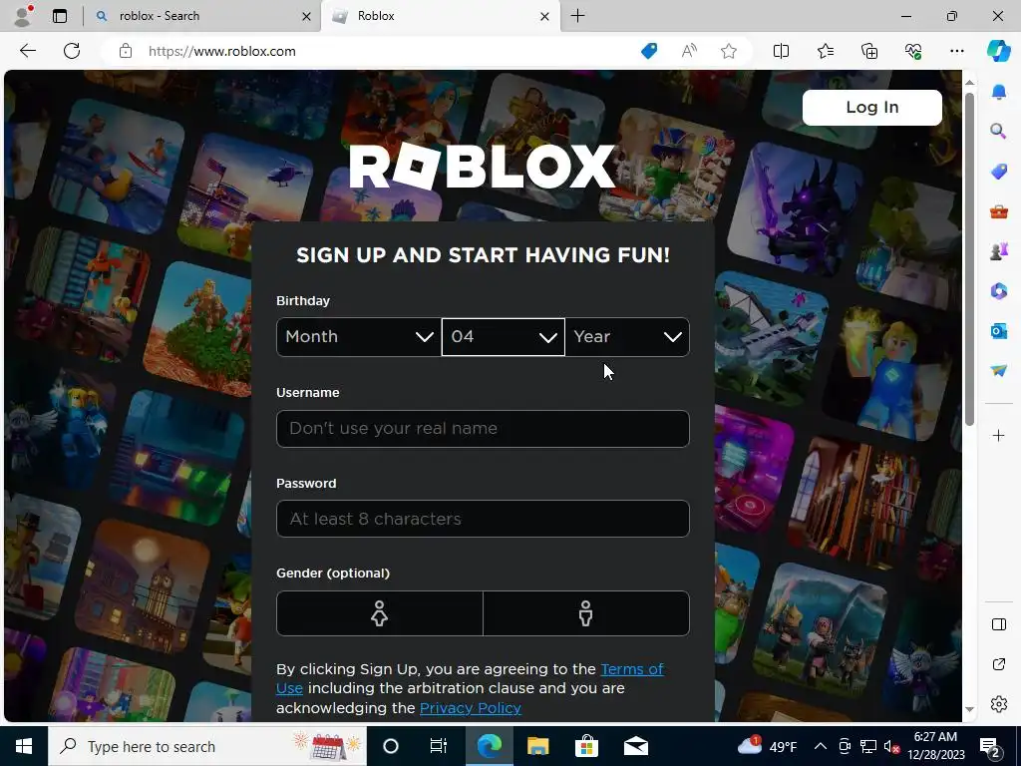Open Split screen icon
This screenshot has height=766, width=1021.
pos(781,51)
